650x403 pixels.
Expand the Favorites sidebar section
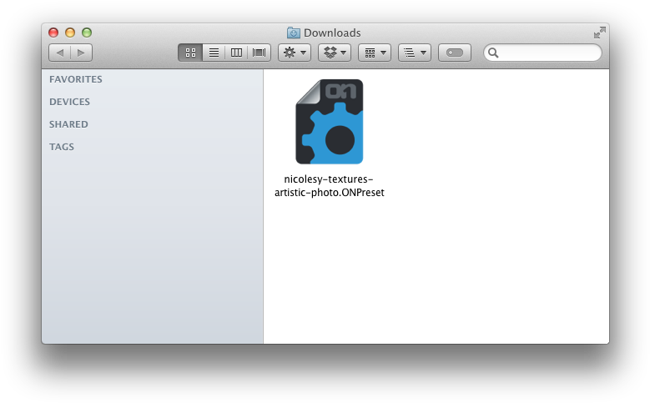[x=76, y=79]
